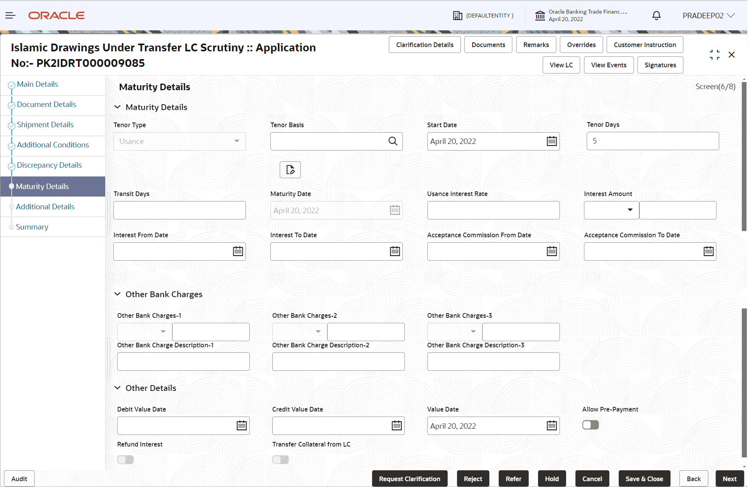Click the Save & Close button
The image size is (748, 487).
[x=644, y=479]
